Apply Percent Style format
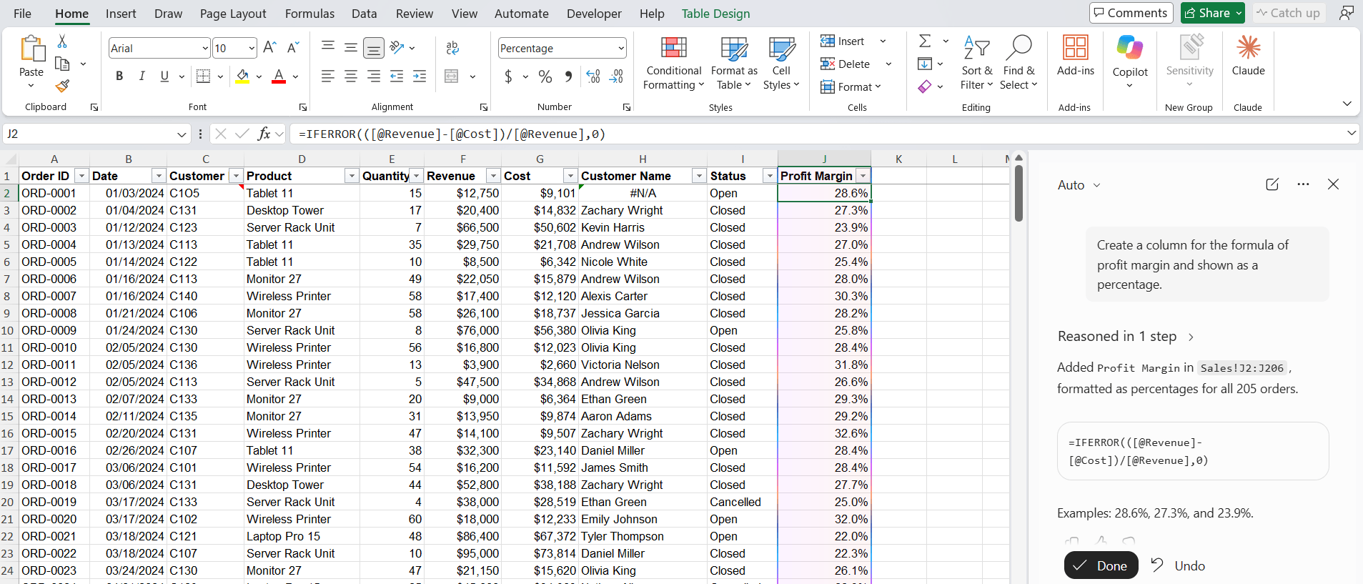Image resolution: width=1363 pixels, height=584 pixels. (x=545, y=76)
